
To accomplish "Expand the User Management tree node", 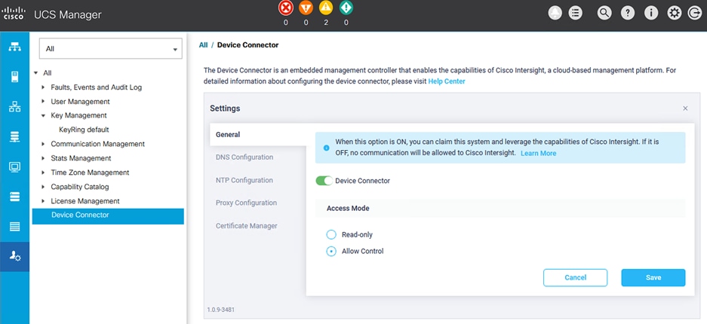I will tap(43, 102).
